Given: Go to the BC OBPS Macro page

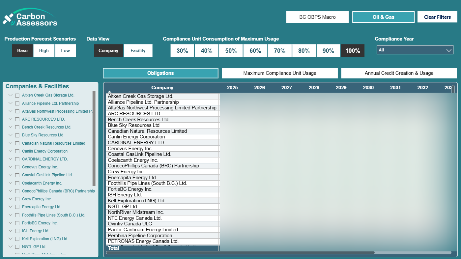Looking at the screenshot, I should pos(317,17).
